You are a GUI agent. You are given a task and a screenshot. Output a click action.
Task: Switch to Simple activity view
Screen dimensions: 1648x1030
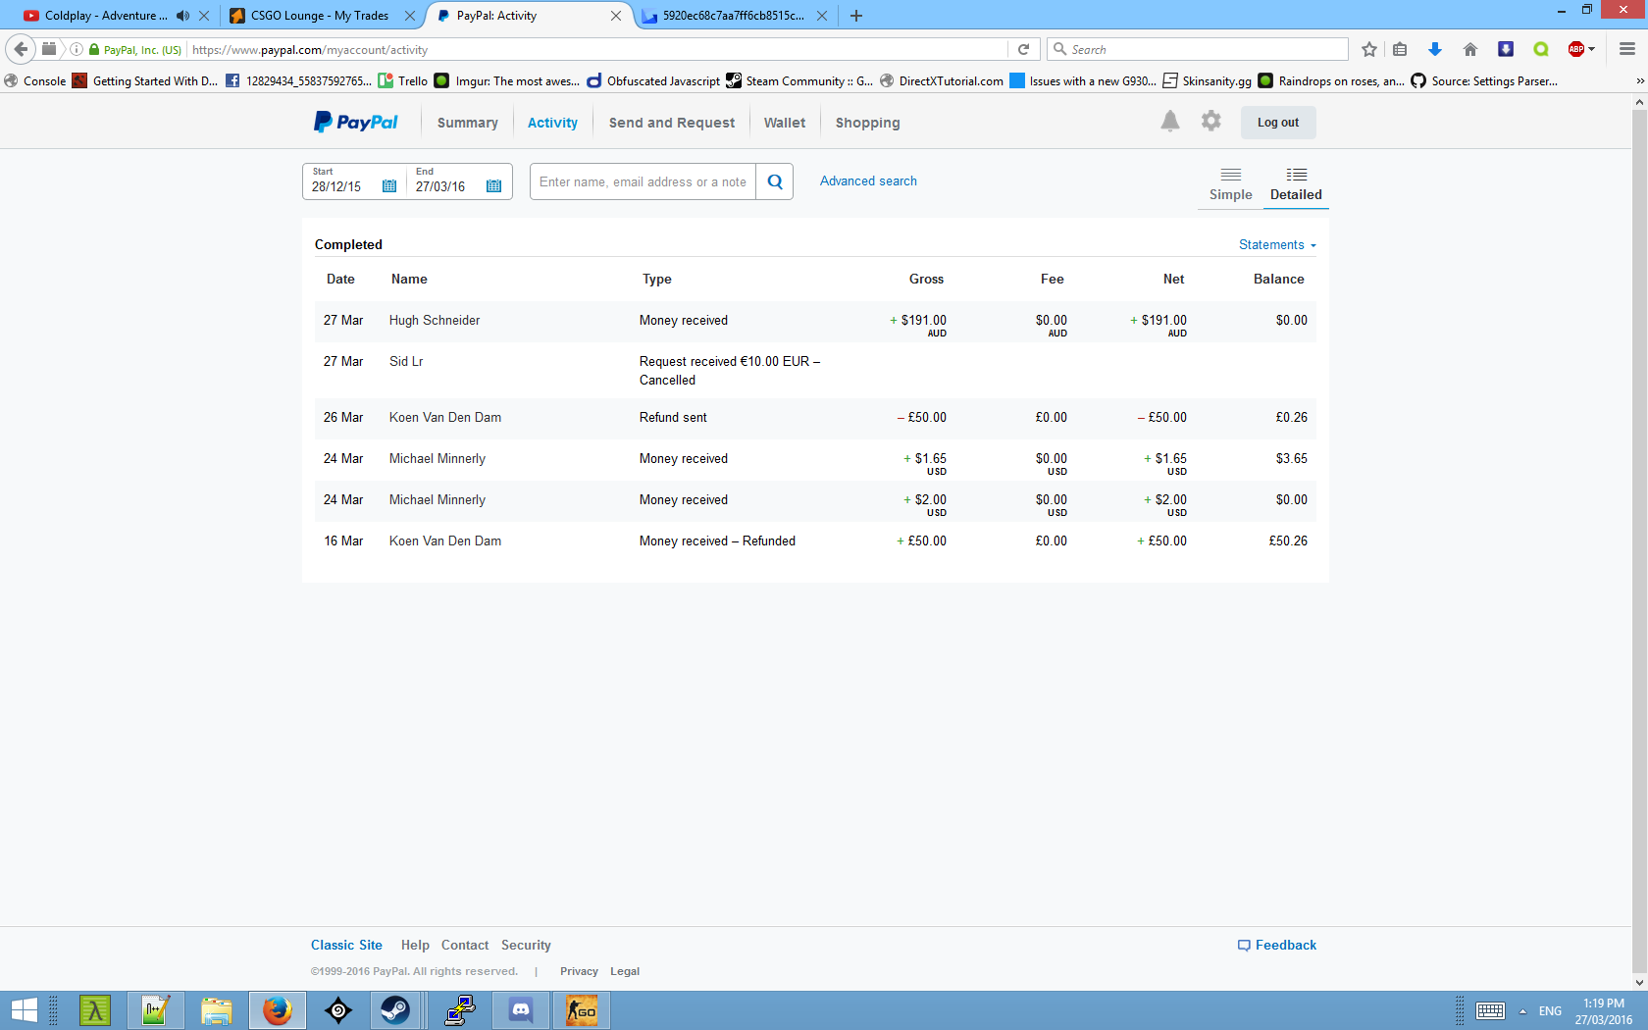coord(1230,183)
